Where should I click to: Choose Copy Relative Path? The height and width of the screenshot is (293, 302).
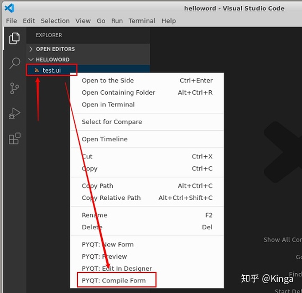[x=147, y=198]
